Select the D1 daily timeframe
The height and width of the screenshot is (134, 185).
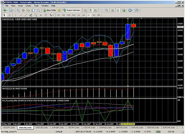(x=89, y=15)
